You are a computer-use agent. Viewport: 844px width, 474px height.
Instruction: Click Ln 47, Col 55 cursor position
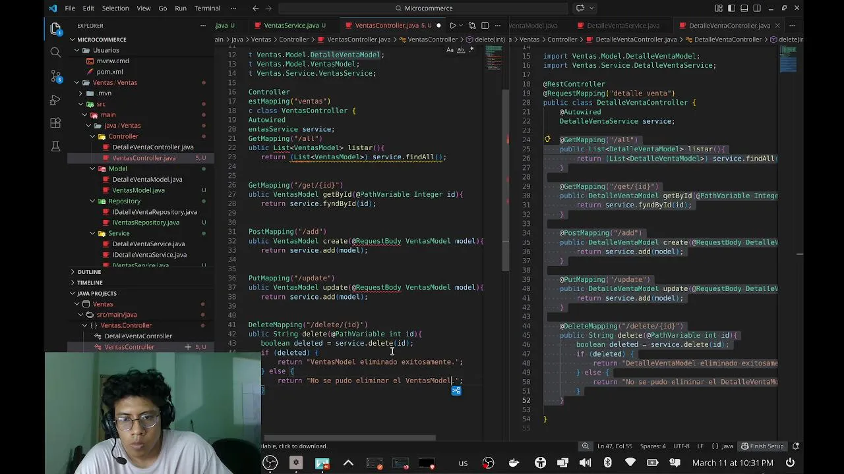615,446
